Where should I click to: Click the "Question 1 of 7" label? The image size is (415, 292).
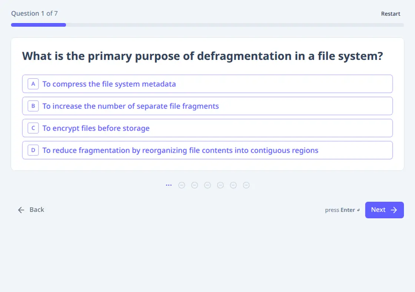34,13
